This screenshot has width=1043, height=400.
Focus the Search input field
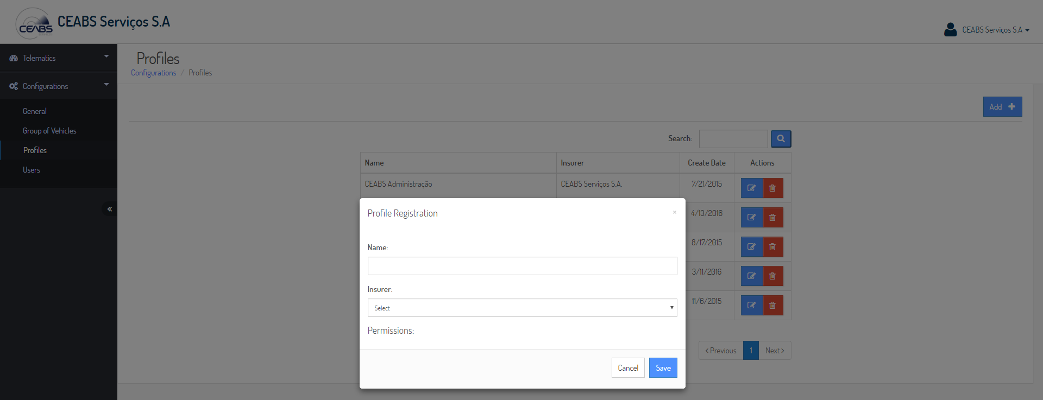(x=733, y=139)
